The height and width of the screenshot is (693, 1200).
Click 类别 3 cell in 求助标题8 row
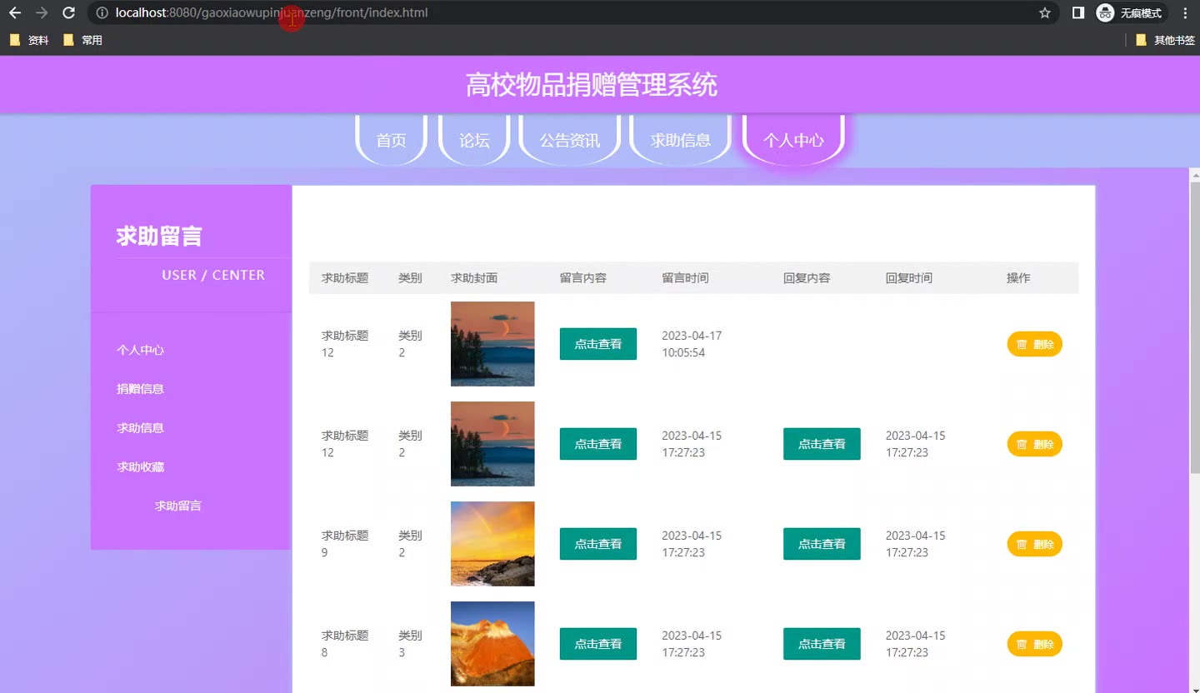410,644
